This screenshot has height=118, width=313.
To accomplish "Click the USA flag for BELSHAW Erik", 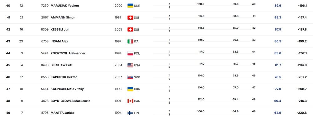I will click(x=130, y=65).
